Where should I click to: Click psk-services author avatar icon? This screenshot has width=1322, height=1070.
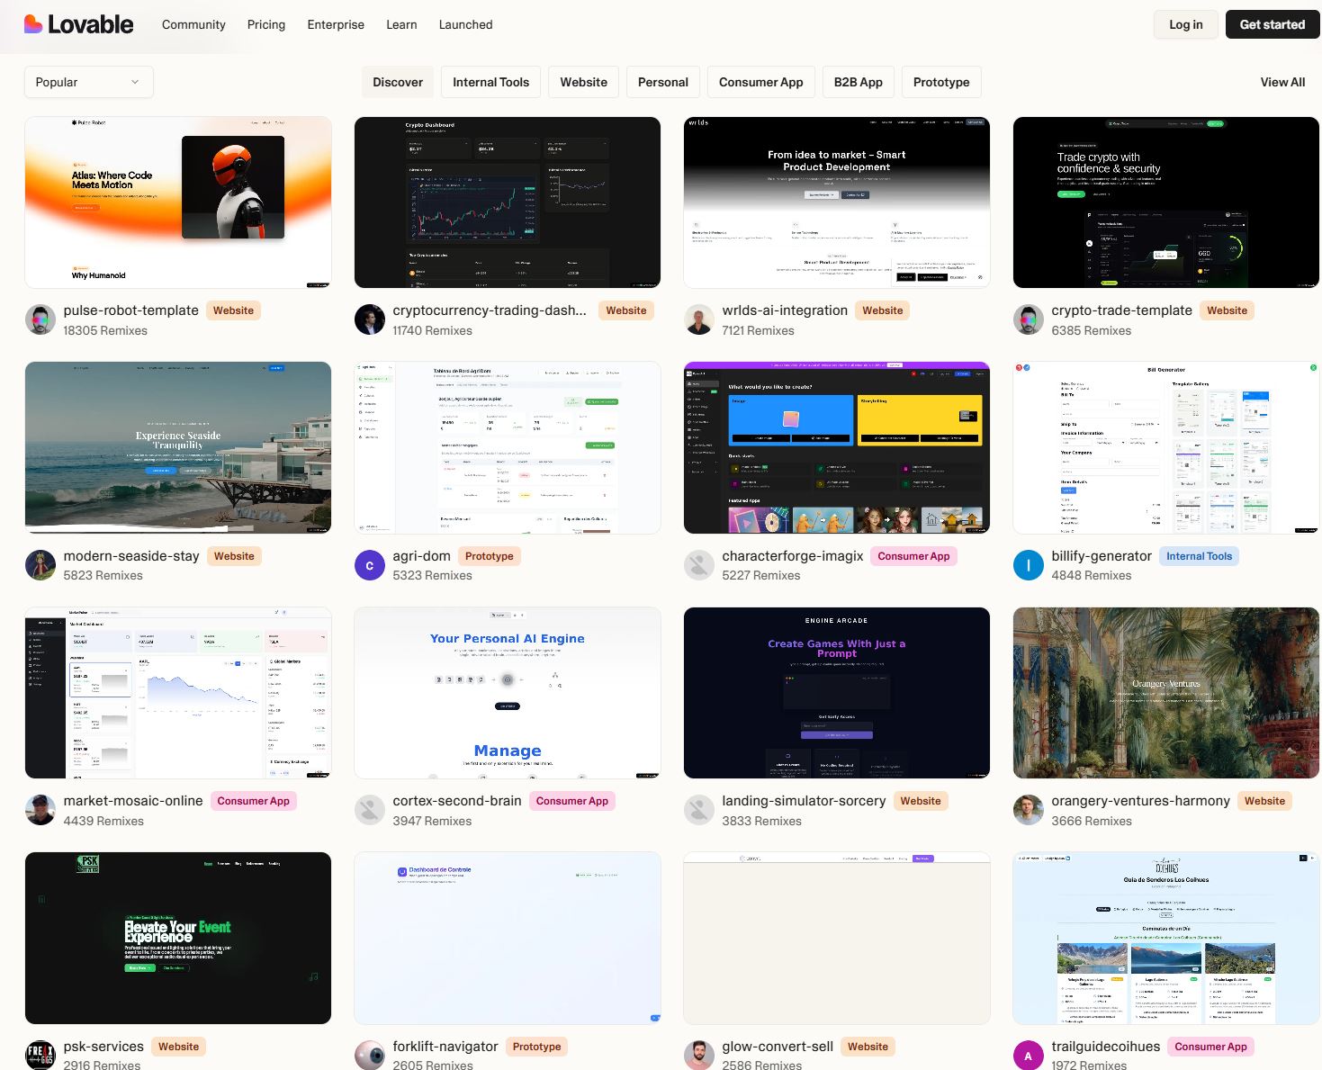tap(40, 1055)
